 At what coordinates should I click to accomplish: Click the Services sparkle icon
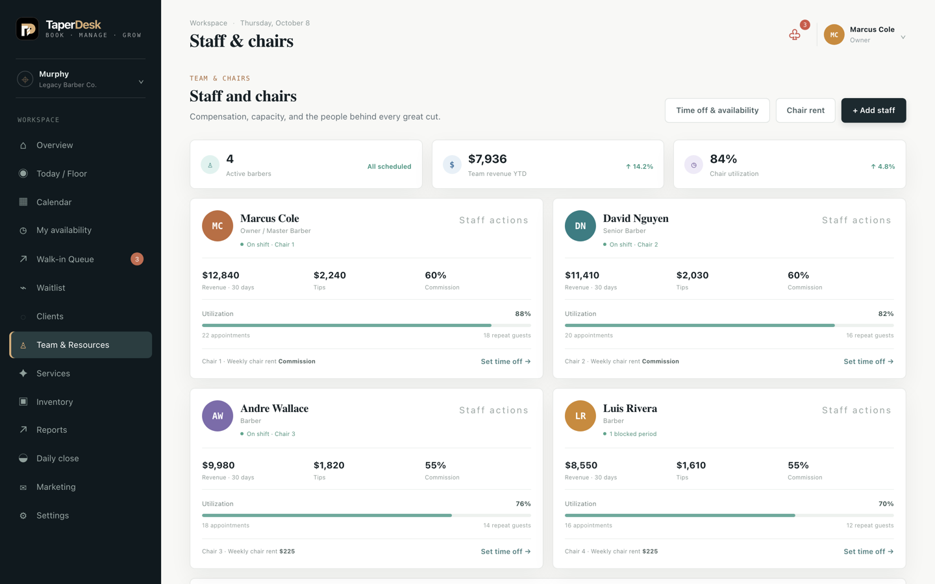pos(23,373)
